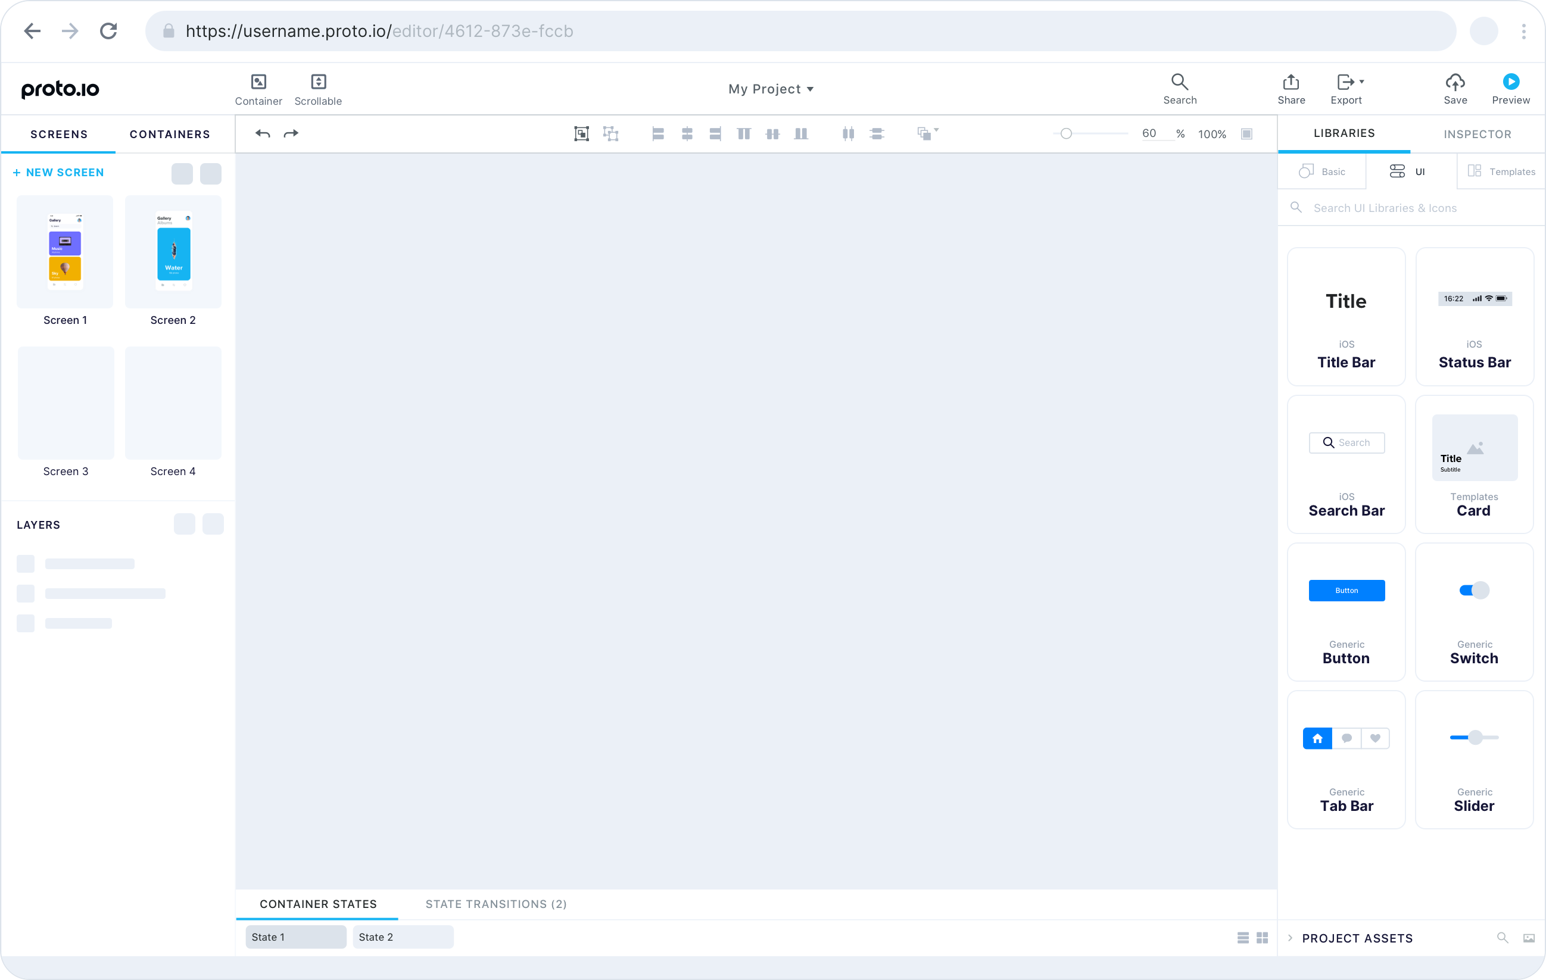1546x980 pixels.
Task: Select State 2 container state
Action: click(x=403, y=937)
